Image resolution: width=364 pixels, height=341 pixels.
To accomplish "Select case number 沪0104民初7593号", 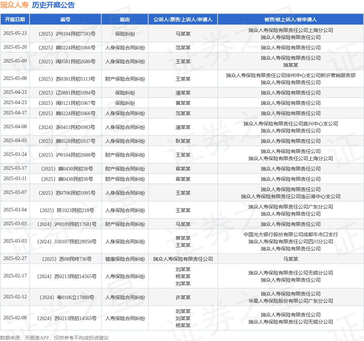I will [67, 34].
